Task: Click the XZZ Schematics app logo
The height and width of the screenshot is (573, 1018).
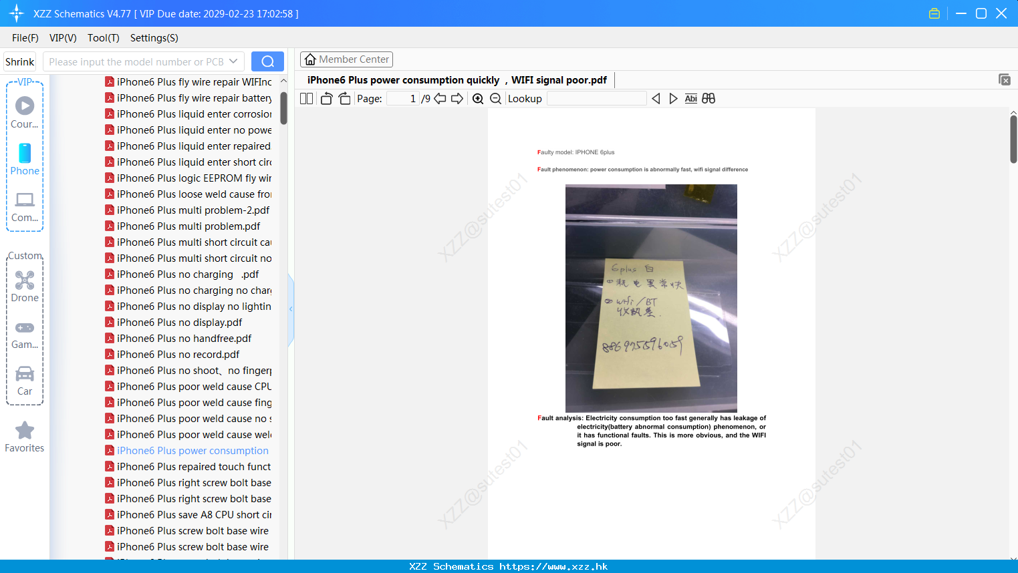Action: tap(16, 13)
